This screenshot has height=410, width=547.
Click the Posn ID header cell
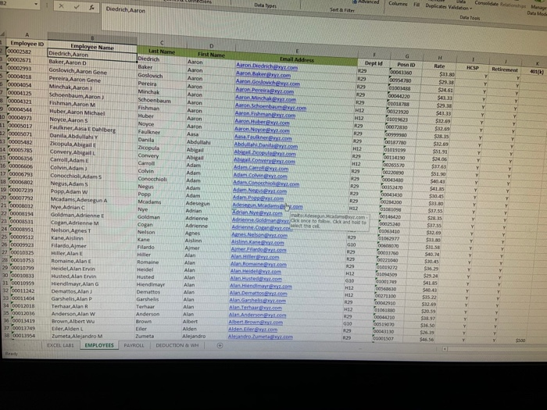(406, 65)
